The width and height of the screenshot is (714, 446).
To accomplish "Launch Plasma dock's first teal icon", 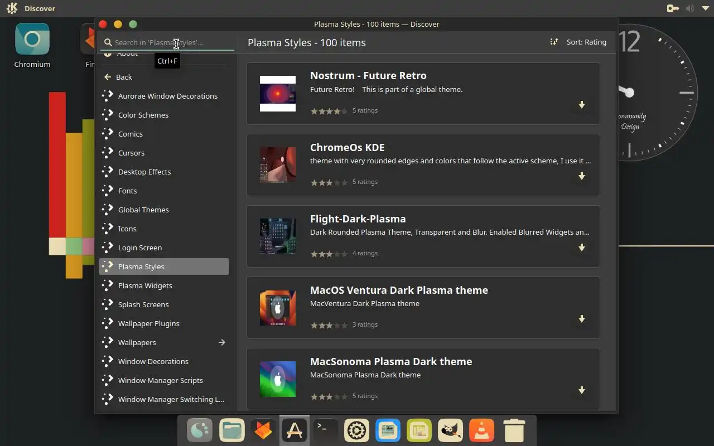I will tap(200, 430).
